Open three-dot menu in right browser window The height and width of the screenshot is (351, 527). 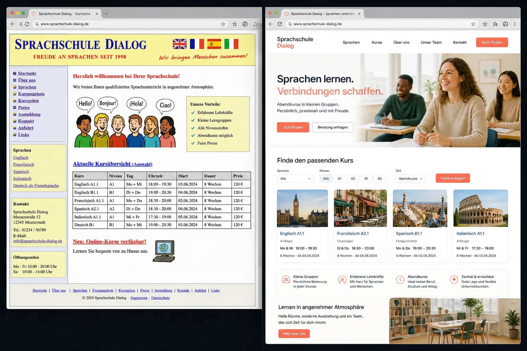coord(514,24)
